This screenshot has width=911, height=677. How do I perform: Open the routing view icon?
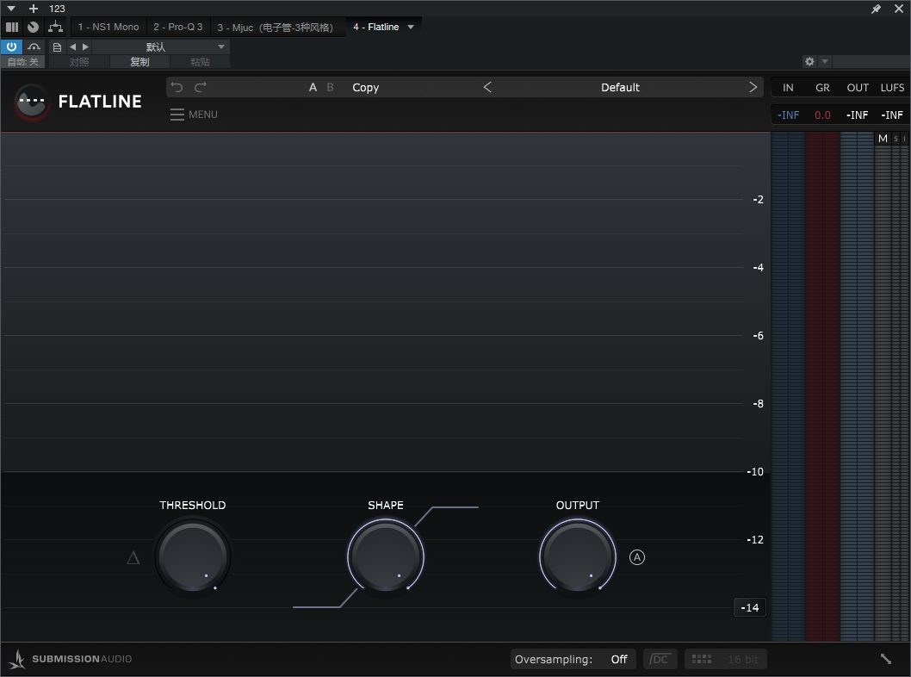55,27
